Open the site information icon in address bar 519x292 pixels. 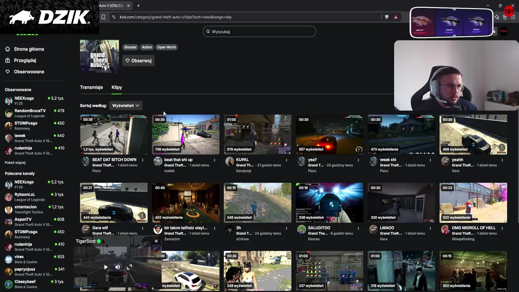114,17
